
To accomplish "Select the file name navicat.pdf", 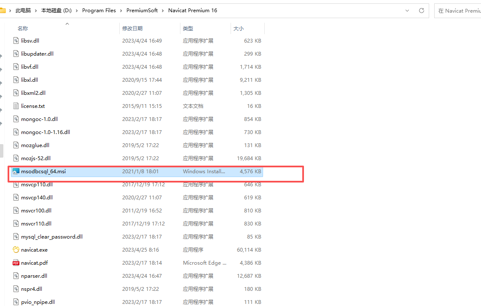I will click(35, 263).
